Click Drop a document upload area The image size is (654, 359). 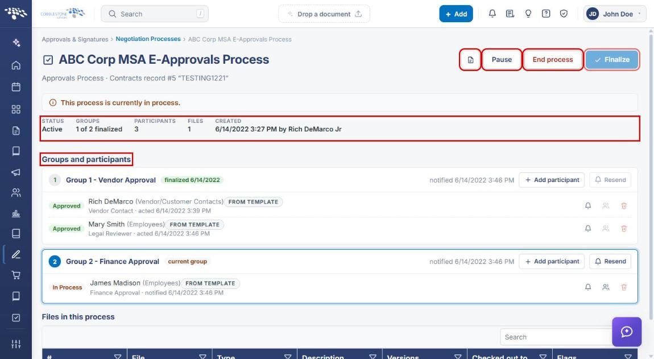click(x=324, y=14)
